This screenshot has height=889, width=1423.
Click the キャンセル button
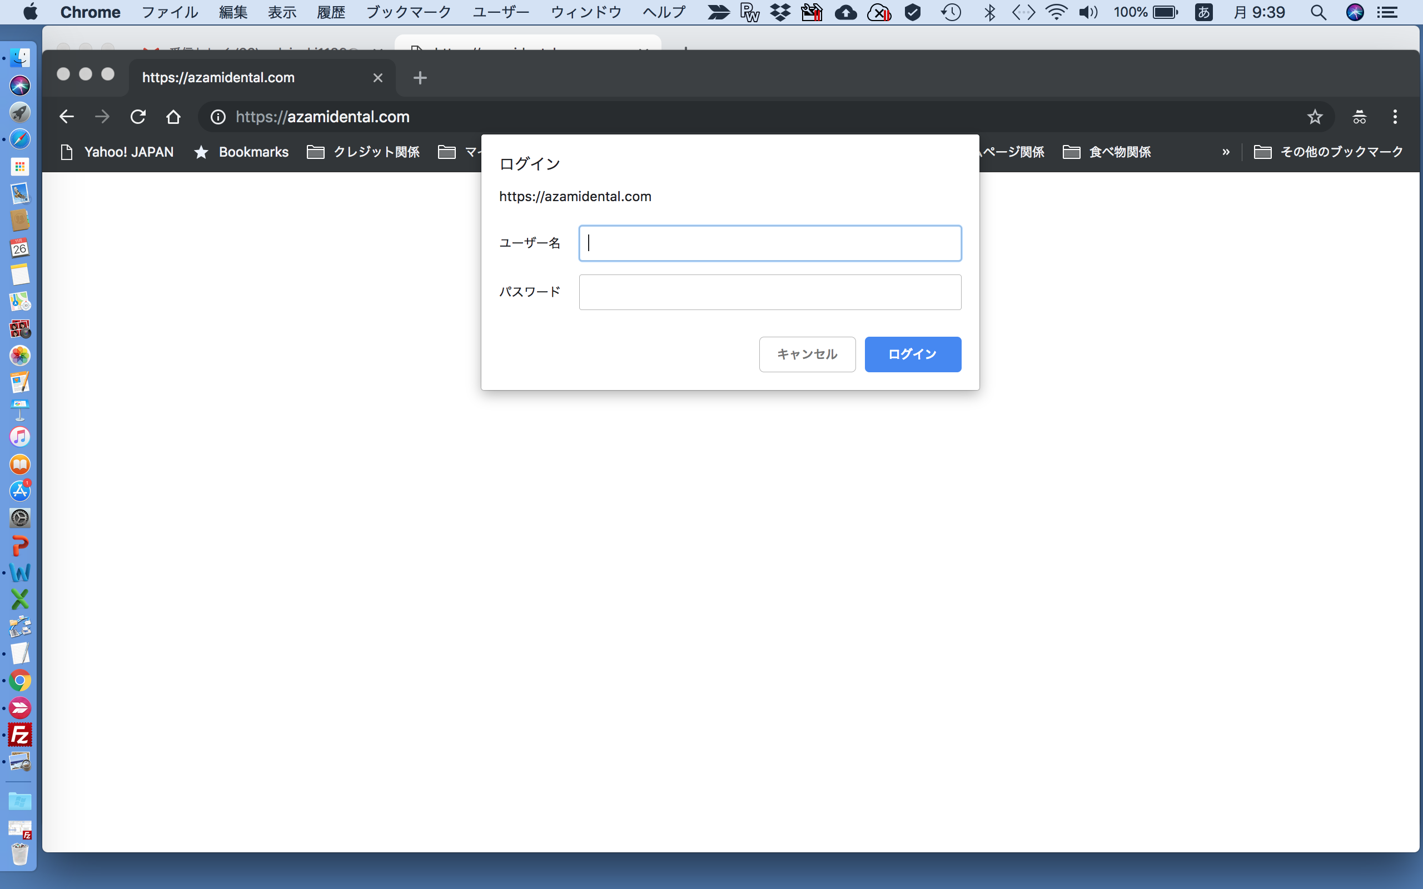point(807,354)
